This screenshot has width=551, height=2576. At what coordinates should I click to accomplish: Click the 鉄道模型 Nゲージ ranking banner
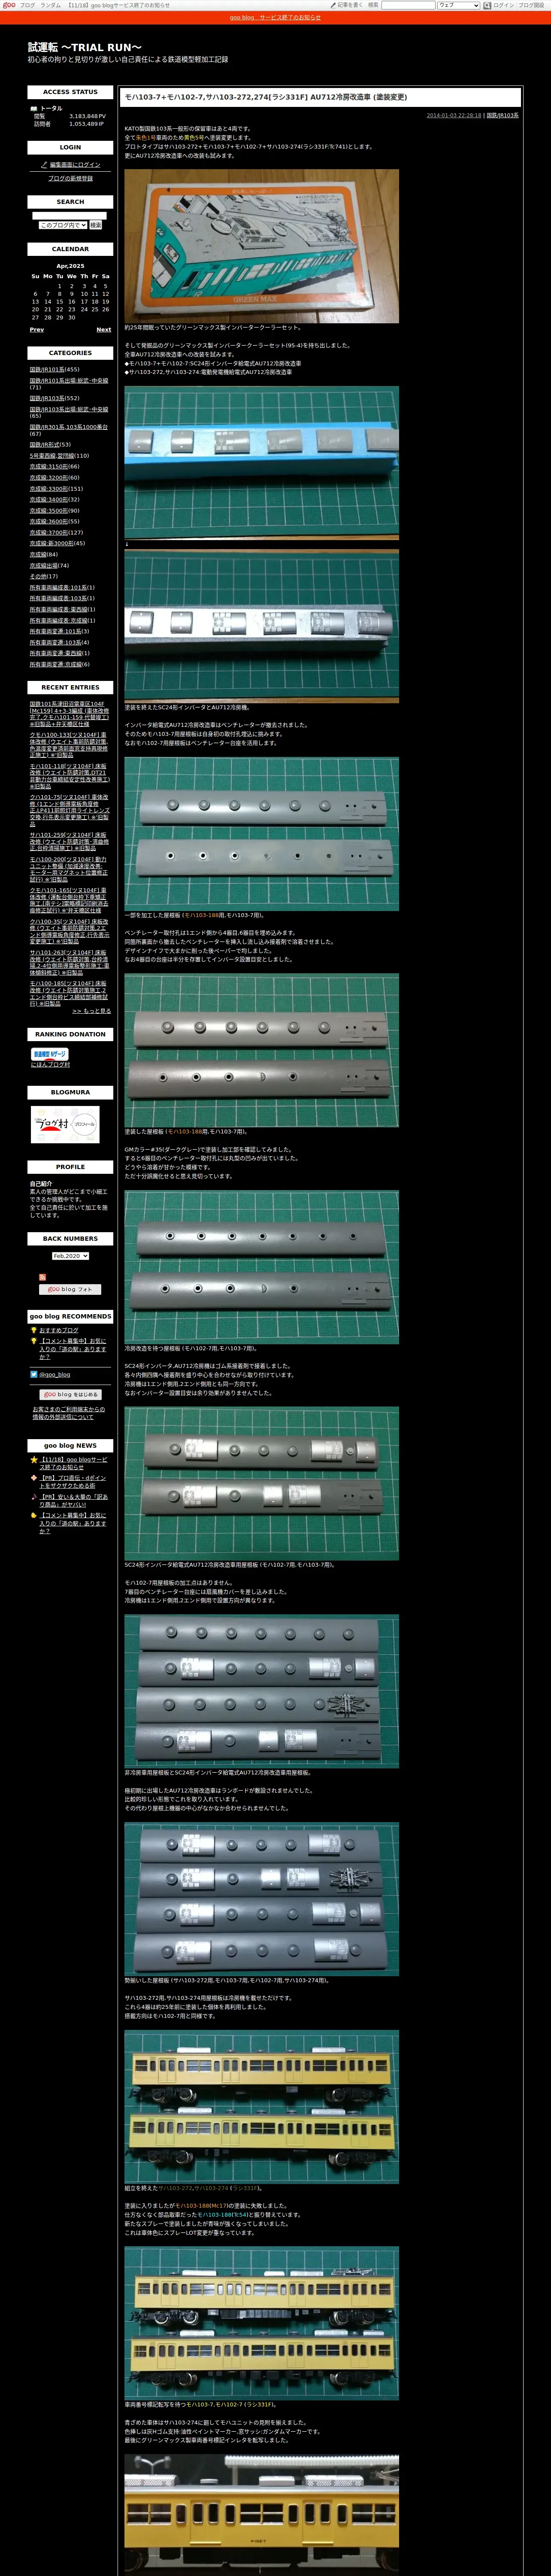point(50,1054)
